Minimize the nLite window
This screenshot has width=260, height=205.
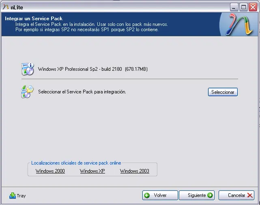tap(234, 7)
